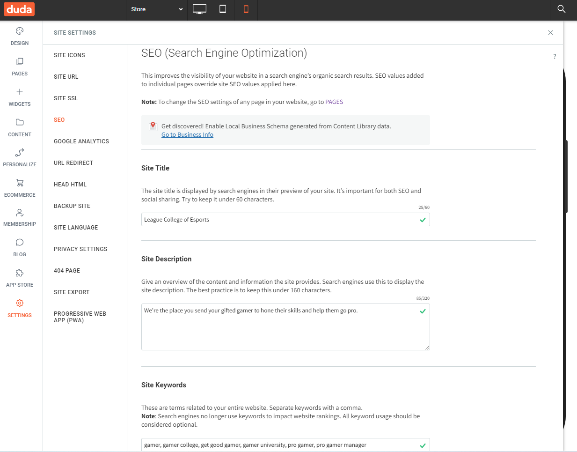Open Site Export settings
The height and width of the screenshot is (452, 577).
[x=72, y=292]
